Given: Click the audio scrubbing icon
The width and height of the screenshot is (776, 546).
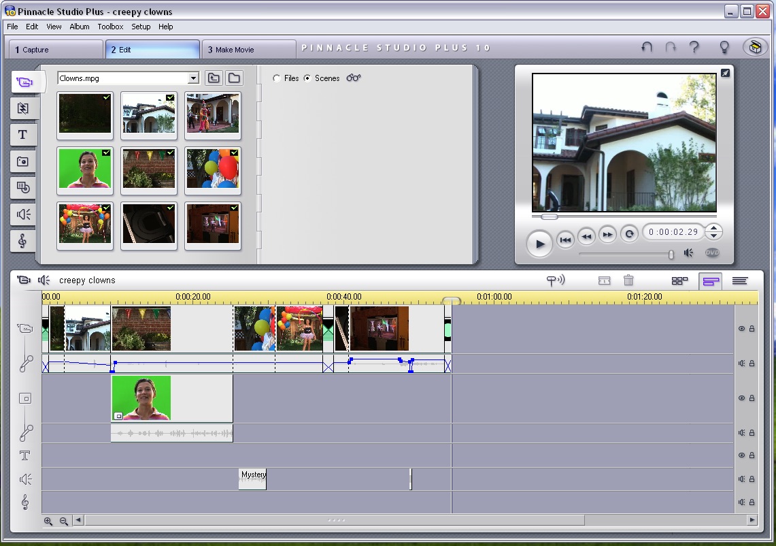Looking at the screenshot, I should pyautogui.click(x=556, y=280).
